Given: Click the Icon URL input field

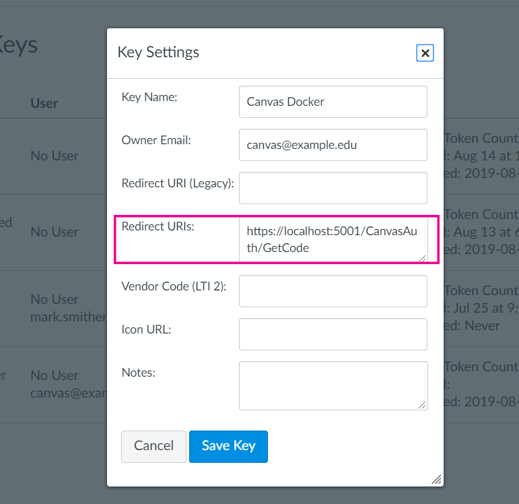Looking at the screenshot, I should (x=333, y=334).
